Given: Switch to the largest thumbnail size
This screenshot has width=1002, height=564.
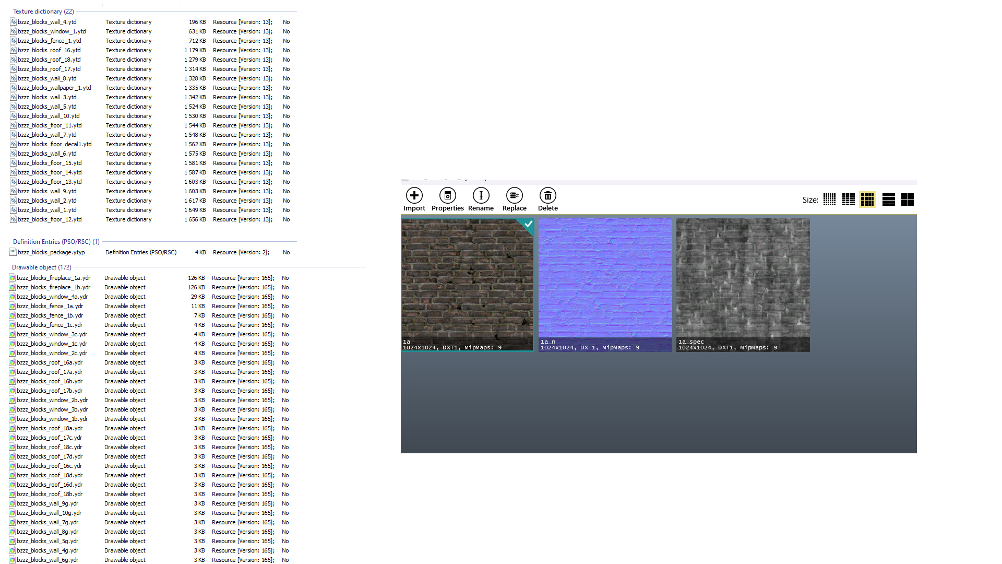Looking at the screenshot, I should click(907, 199).
